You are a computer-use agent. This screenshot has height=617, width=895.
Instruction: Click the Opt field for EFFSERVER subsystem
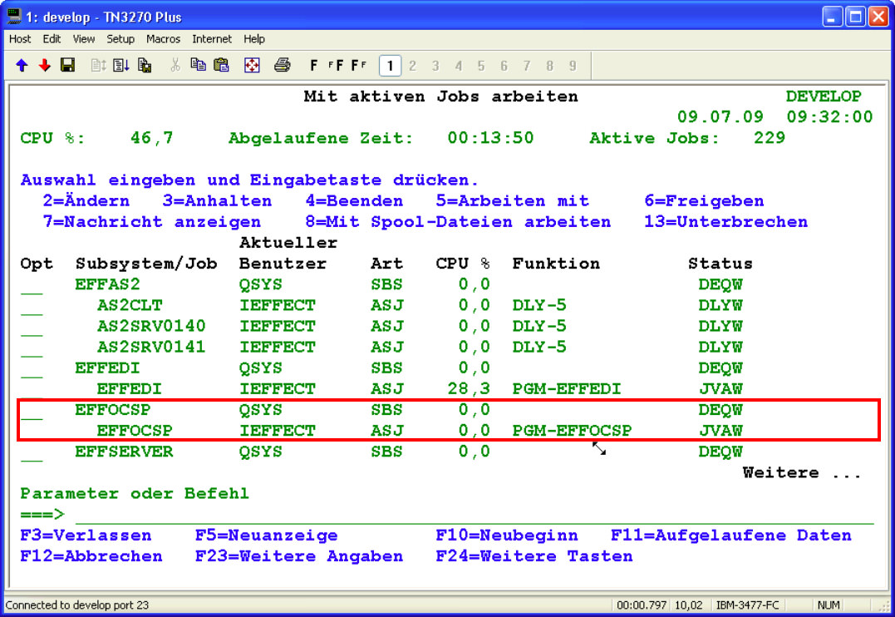click(x=32, y=452)
